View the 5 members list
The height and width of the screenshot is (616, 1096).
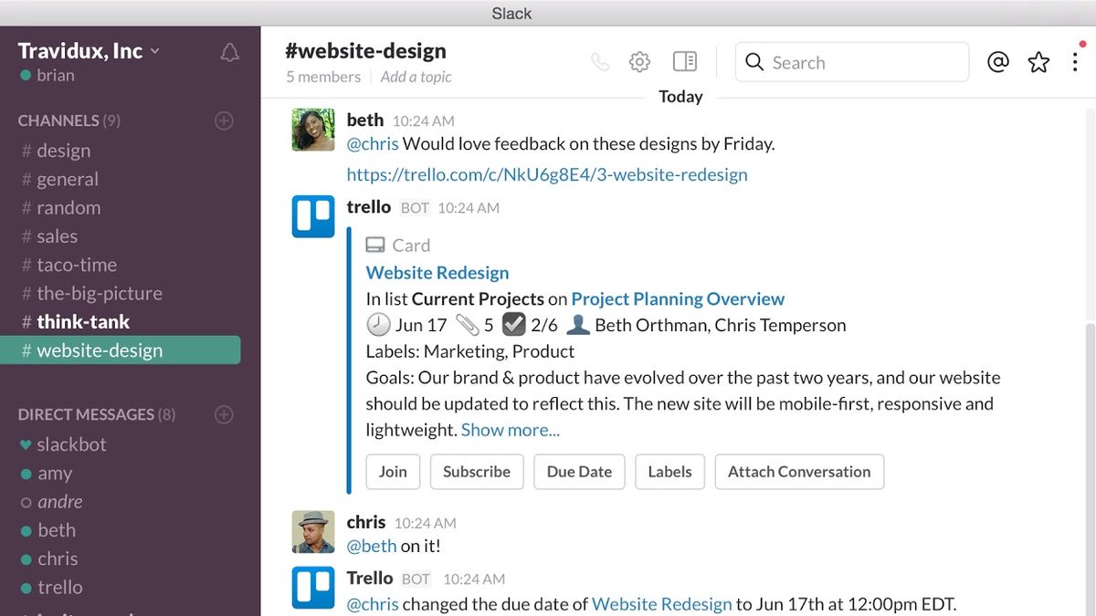pos(323,77)
